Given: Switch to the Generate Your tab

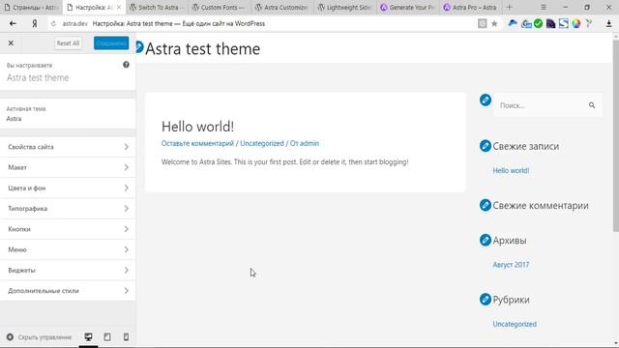Looking at the screenshot, I should [x=408, y=7].
